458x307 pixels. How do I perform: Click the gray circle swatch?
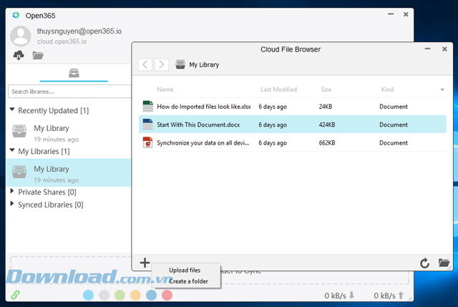(104, 295)
